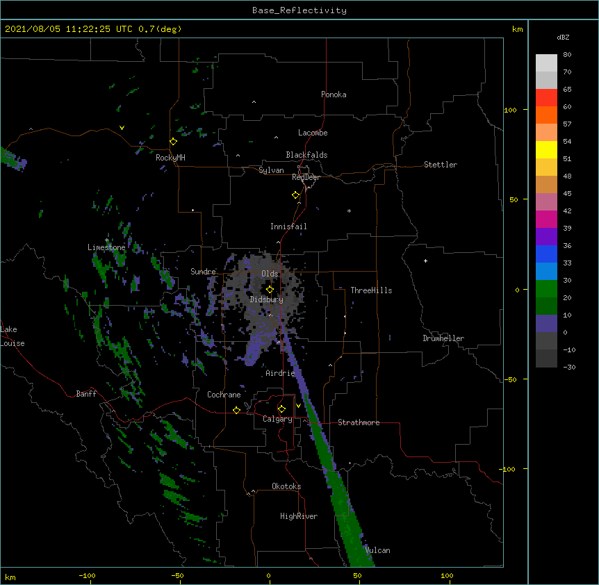Click the white asterisk marker east of Innisfail
599x585 pixels.
tap(349, 211)
